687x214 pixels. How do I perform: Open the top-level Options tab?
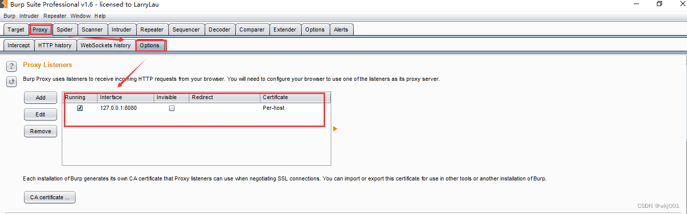(x=315, y=29)
